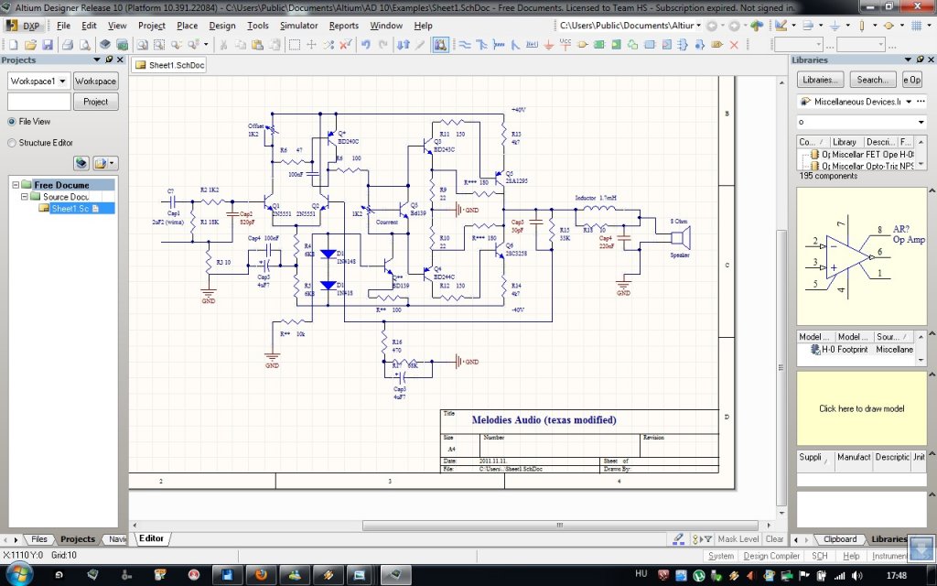This screenshot has height=586, width=937.
Task: Open the Reports menu
Action: pyautogui.click(x=344, y=26)
